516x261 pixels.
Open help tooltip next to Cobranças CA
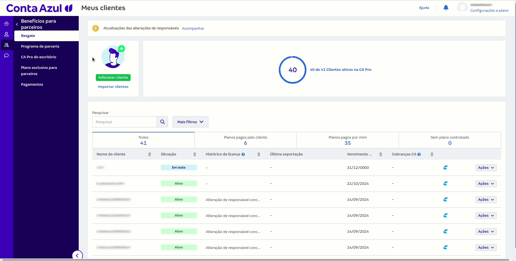(x=419, y=154)
